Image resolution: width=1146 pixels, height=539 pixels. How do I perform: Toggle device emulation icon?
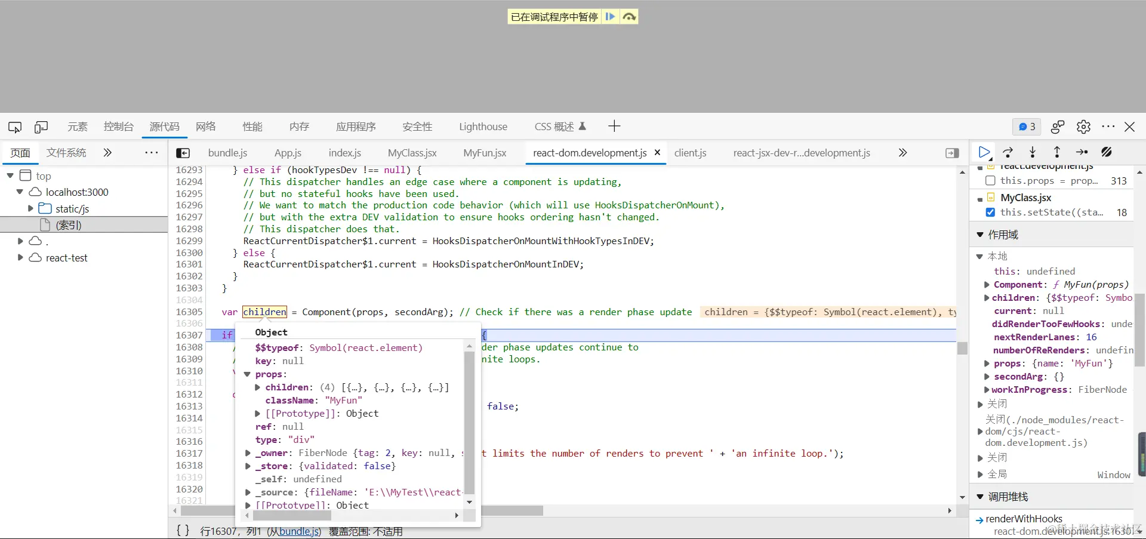[41, 127]
